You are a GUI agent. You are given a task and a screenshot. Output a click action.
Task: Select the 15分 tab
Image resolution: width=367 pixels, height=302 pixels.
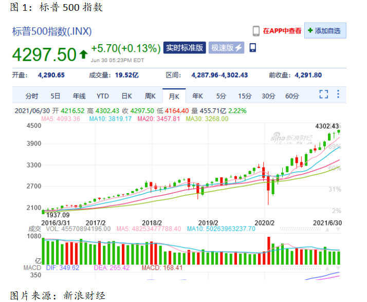[x=245, y=96]
